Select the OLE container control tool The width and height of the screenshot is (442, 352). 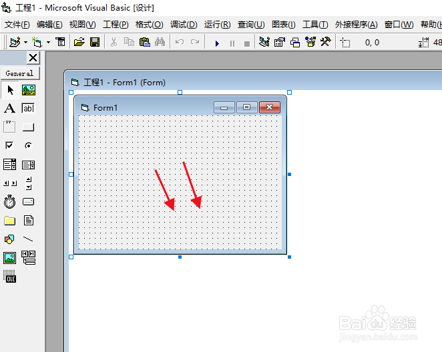(x=9, y=276)
